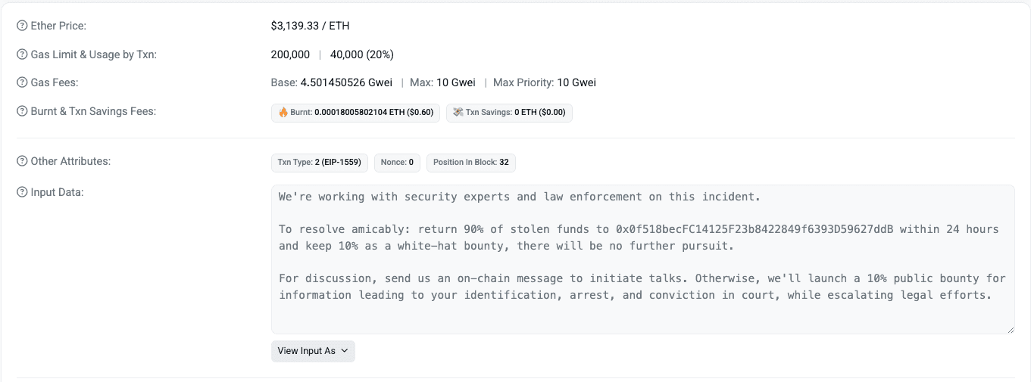Viewport: 1031px width, 382px height.
Task: Click the Nonce 0 badge
Action: coord(397,163)
